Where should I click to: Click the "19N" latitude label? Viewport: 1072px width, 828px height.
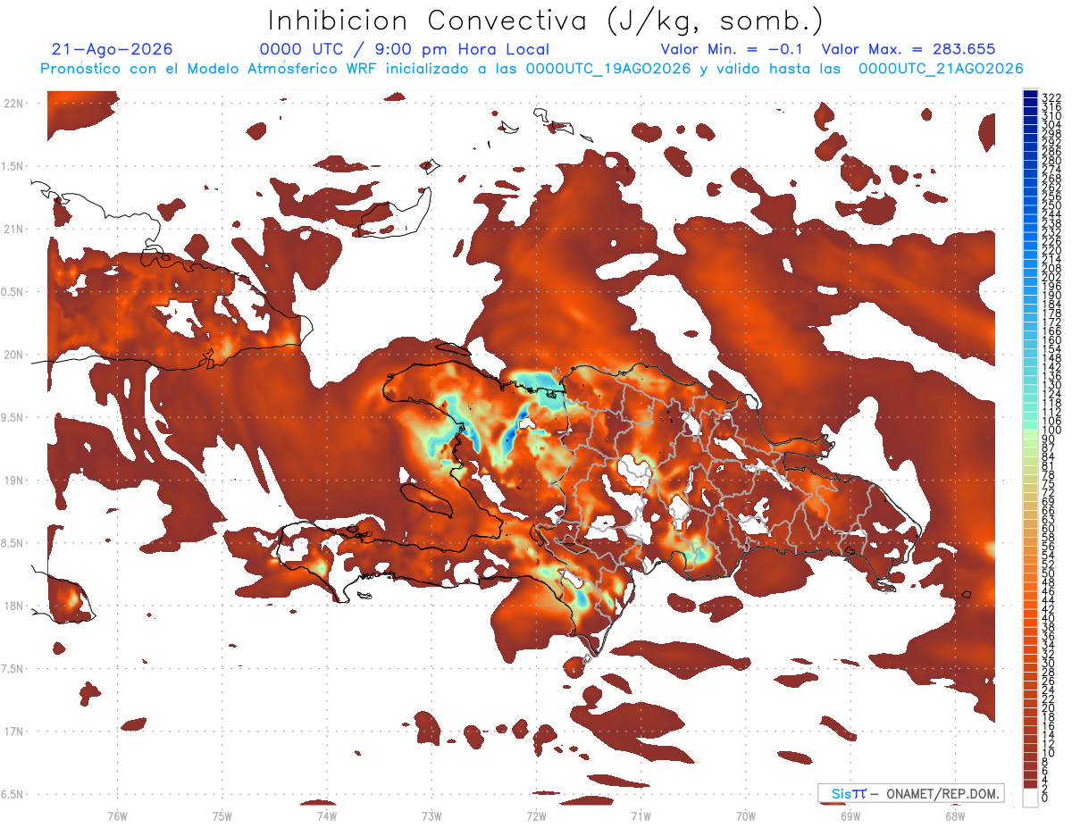(x=13, y=481)
